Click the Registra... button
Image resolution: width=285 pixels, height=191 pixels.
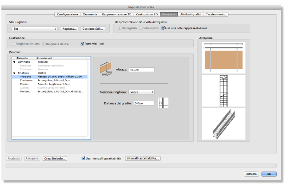coord(70,29)
